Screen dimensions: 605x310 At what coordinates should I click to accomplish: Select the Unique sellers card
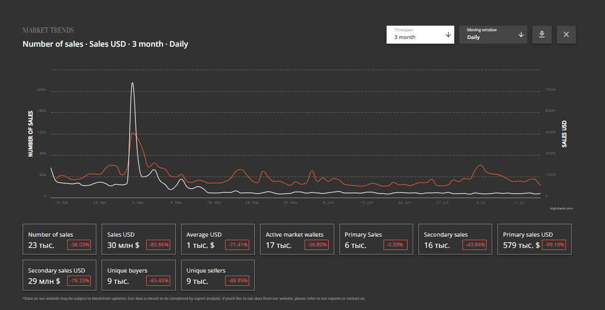pyautogui.click(x=217, y=275)
